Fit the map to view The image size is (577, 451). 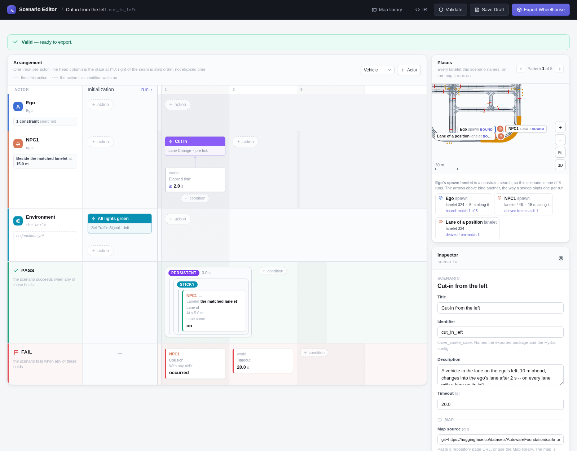click(x=560, y=153)
